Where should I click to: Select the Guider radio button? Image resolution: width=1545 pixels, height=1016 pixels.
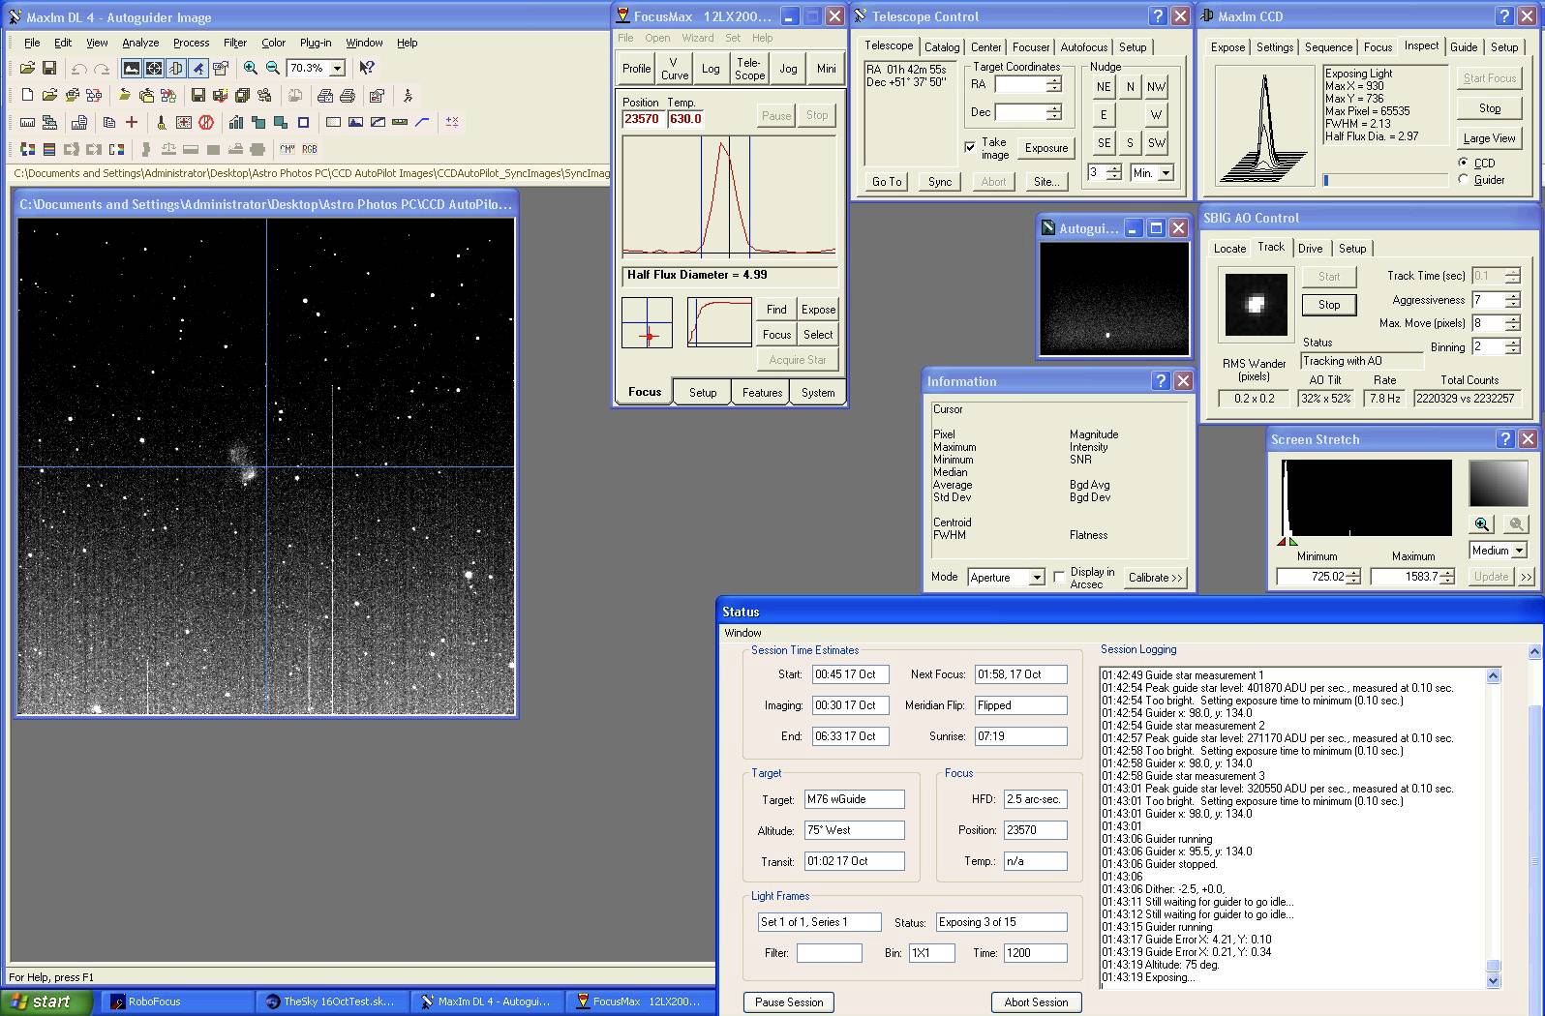(1464, 179)
